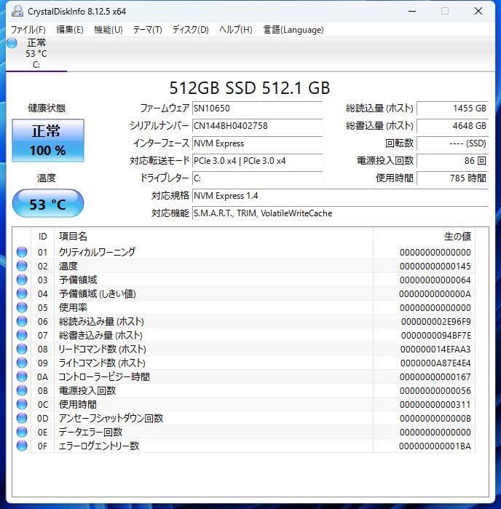
Task: Click the 対応機能 field S.M.A.R.T., TRIM
Action: [340, 213]
